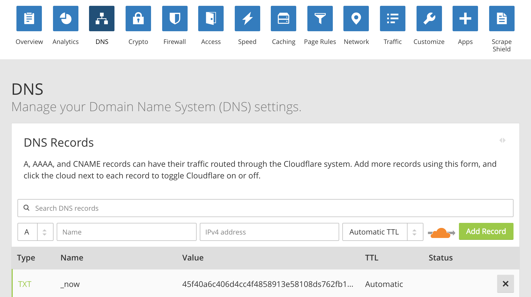Select the DNS network icon
This screenshot has height=297, width=531.
102,19
